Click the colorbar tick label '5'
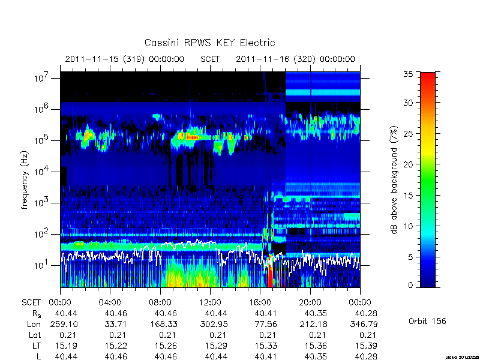Image resolution: width=480 pixels, height=360 pixels. [x=411, y=257]
